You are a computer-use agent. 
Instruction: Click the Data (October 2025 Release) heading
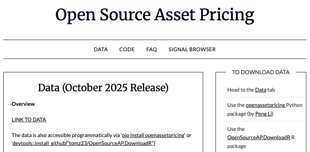(x=103, y=88)
